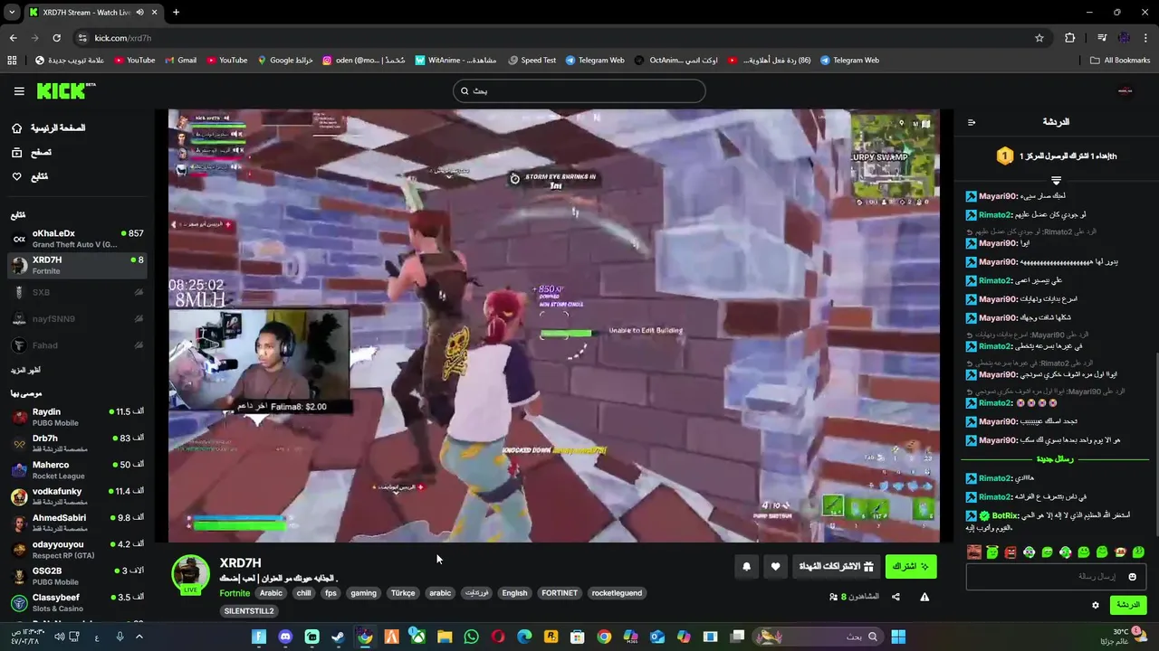Toggle notifications bell for XRD7H
Viewport: 1159px width, 651px height.
pyautogui.click(x=747, y=567)
